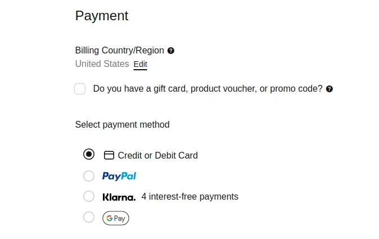The width and height of the screenshot is (379, 239).
Task: Click the credit card icon
Action: (109, 155)
